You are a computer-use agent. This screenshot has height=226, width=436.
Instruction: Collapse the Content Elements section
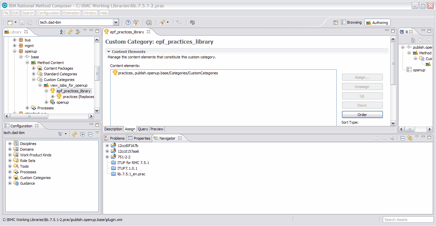pyautogui.click(x=109, y=52)
